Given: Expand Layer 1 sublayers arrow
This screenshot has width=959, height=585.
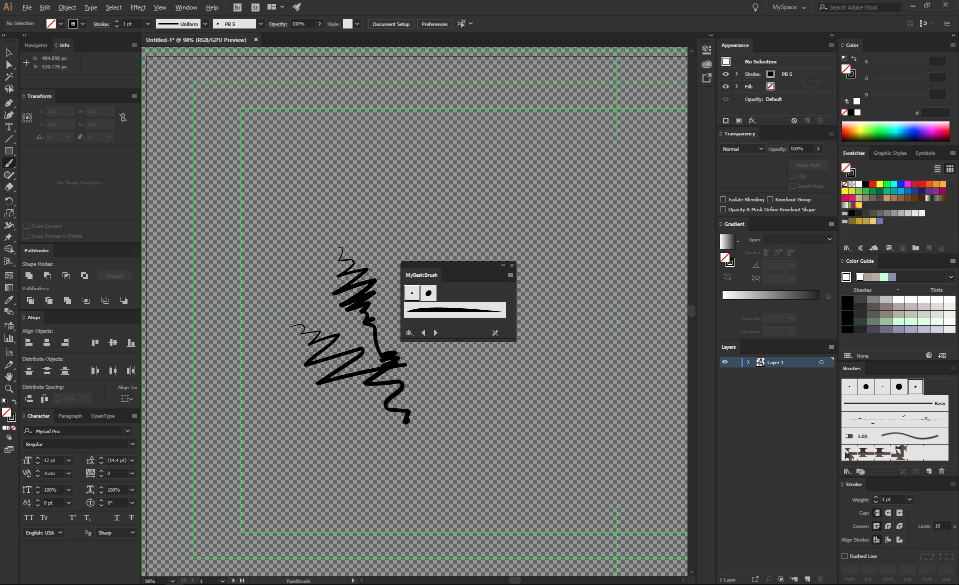Looking at the screenshot, I should [748, 362].
